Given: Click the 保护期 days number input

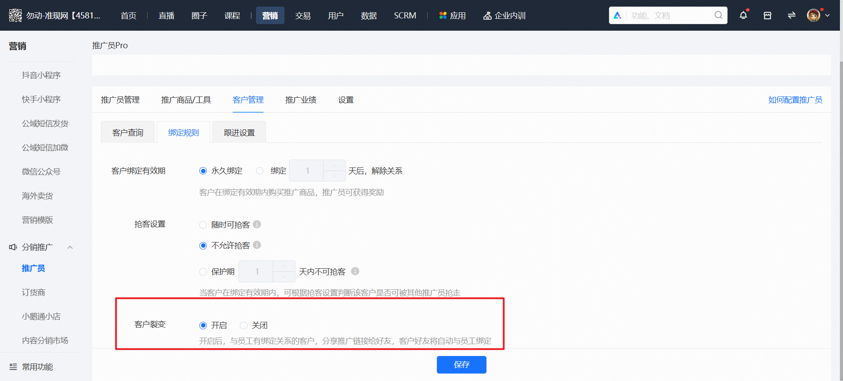Looking at the screenshot, I should (x=256, y=272).
